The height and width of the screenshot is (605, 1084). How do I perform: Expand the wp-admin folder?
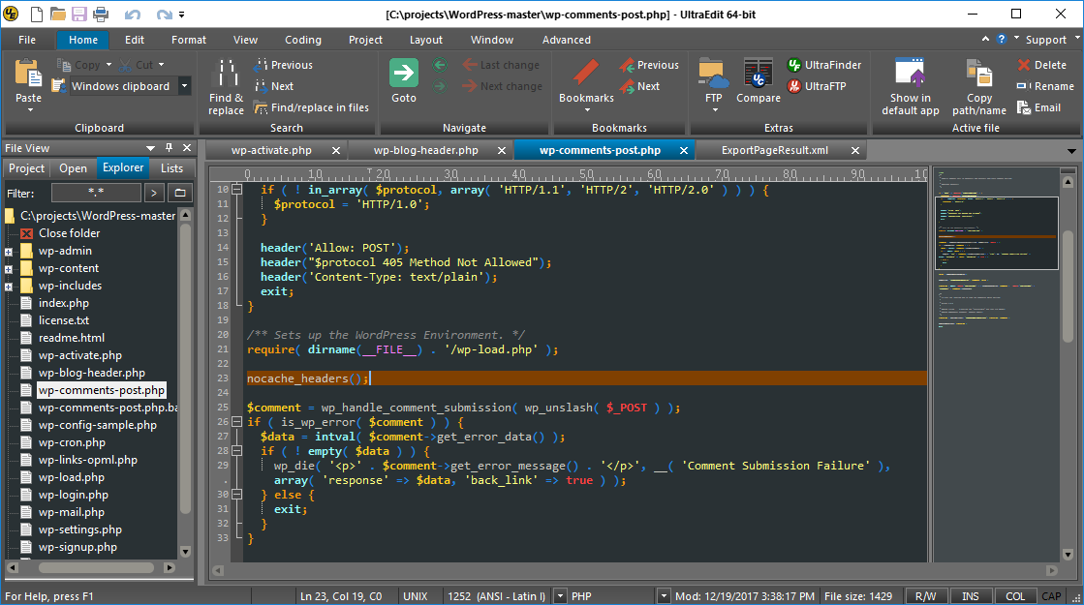pyautogui.click(x=9, y=252)
